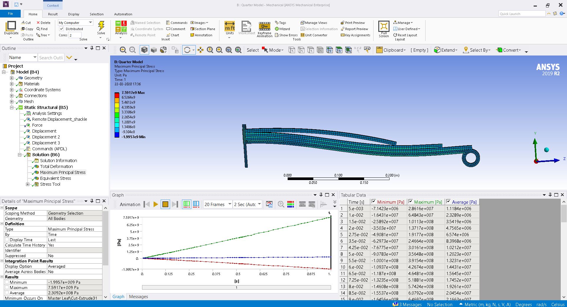
Task: Click the red swatch in stress legend
Action: (x=117, y=95)
